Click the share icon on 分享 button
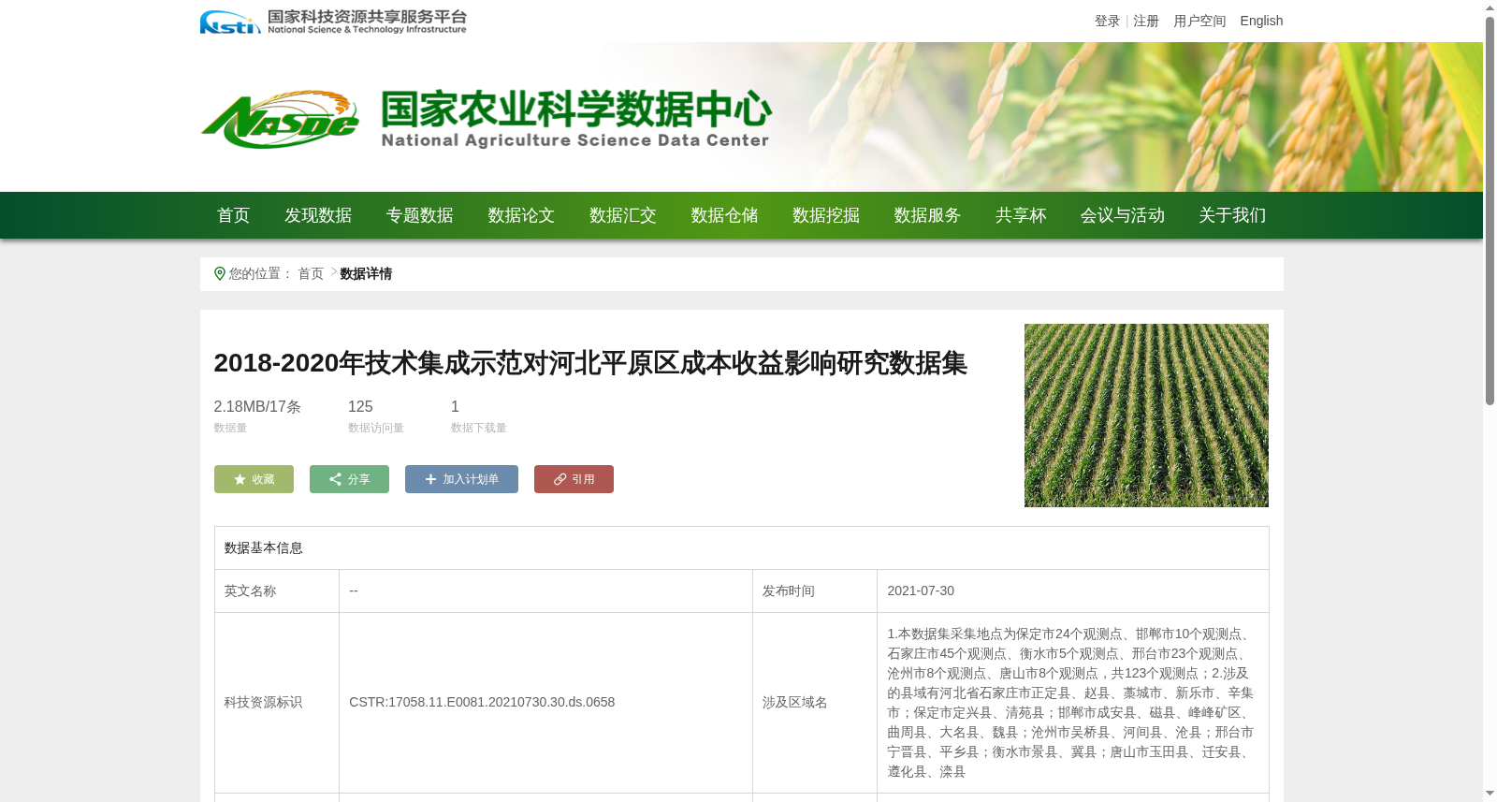 335,479
